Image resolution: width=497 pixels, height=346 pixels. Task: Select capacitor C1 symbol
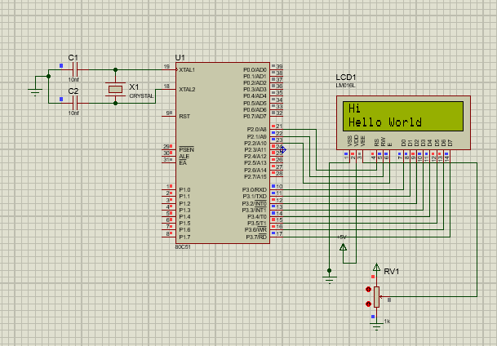click(75, 70)
